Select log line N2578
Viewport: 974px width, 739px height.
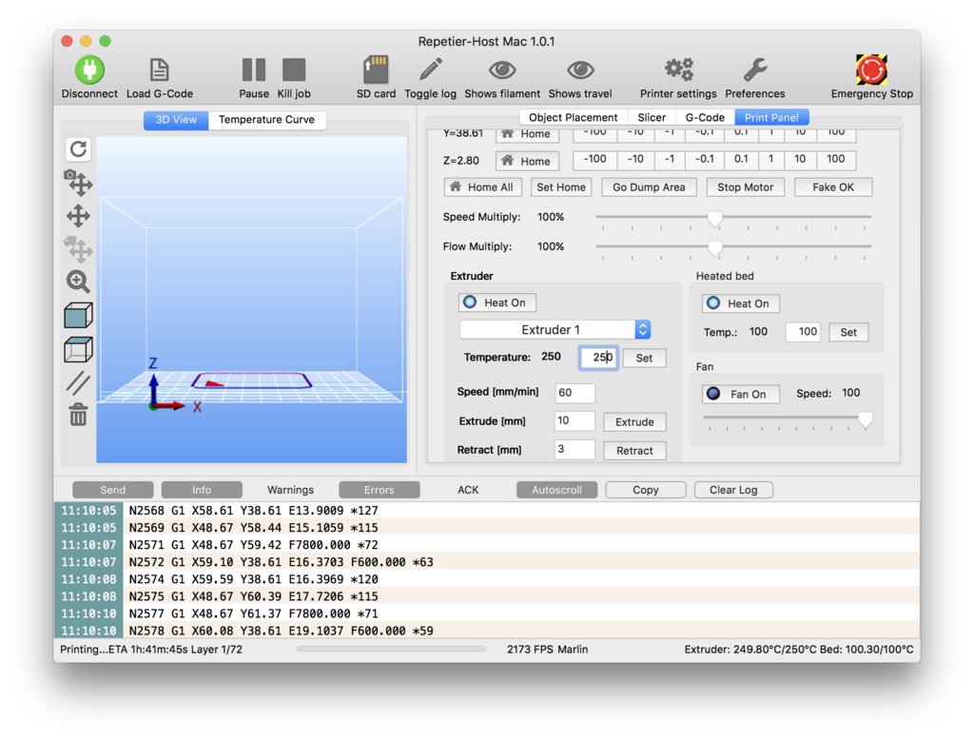(486, 631)
